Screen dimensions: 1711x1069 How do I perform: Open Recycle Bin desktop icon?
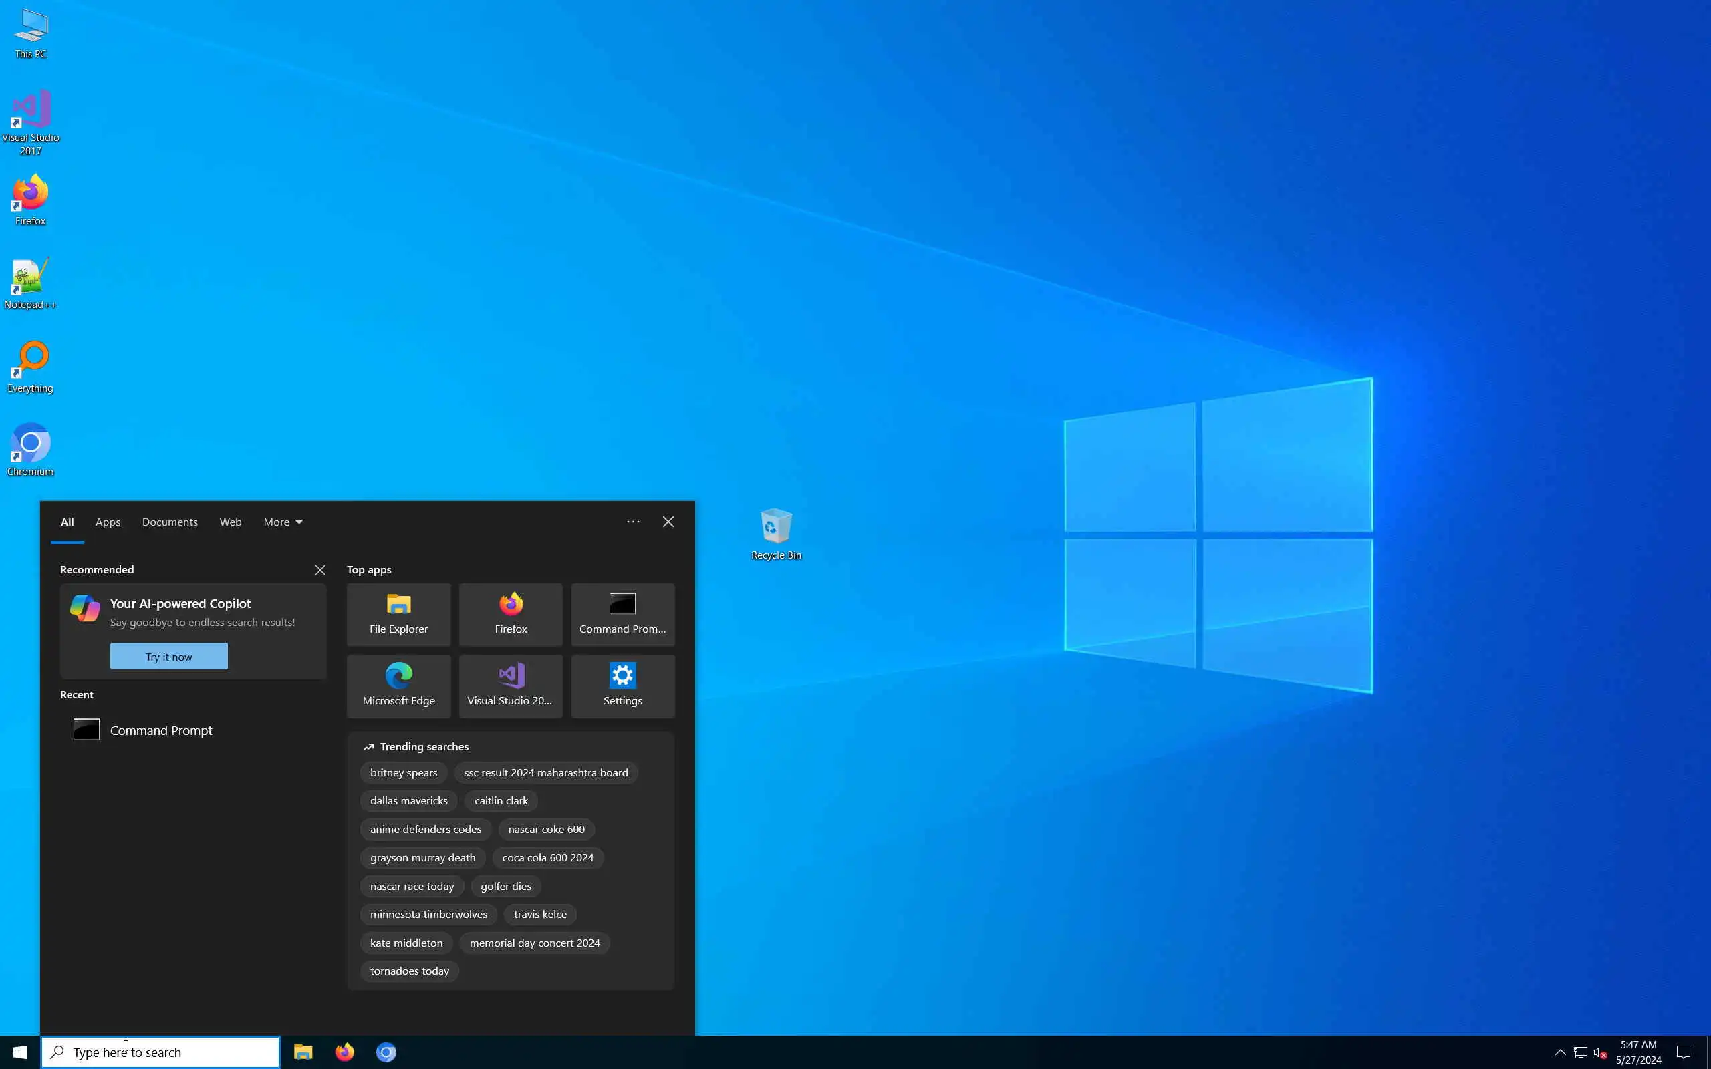point(775,533)
